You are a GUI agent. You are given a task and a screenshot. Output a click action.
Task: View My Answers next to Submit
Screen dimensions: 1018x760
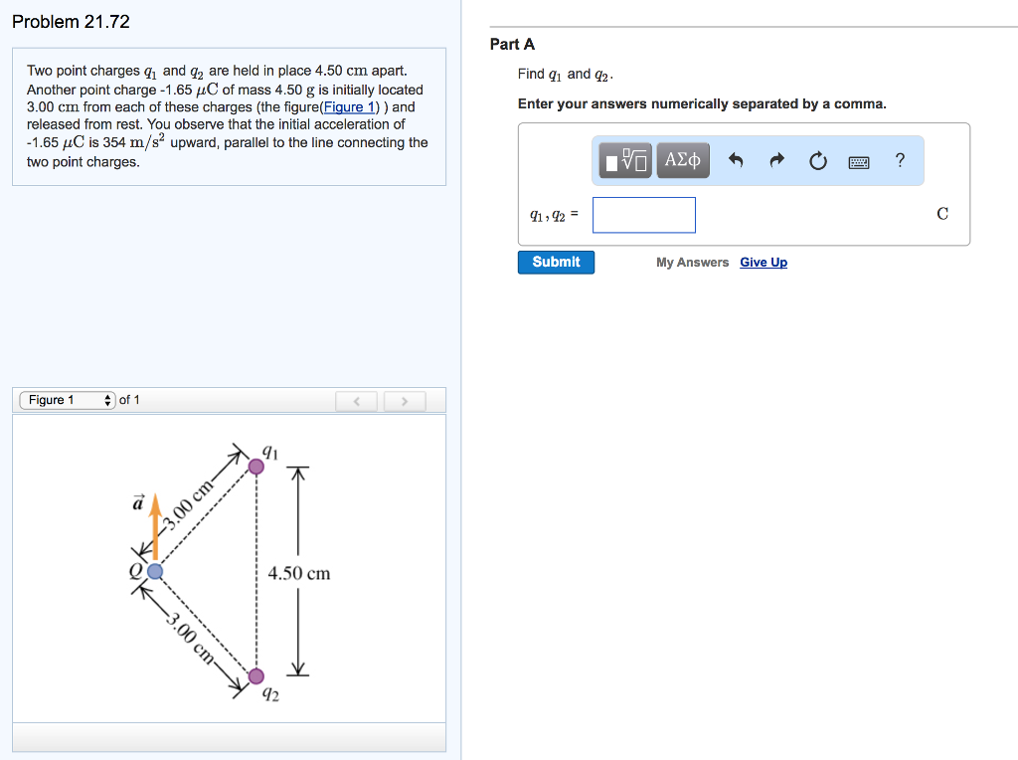click(692, 262)
